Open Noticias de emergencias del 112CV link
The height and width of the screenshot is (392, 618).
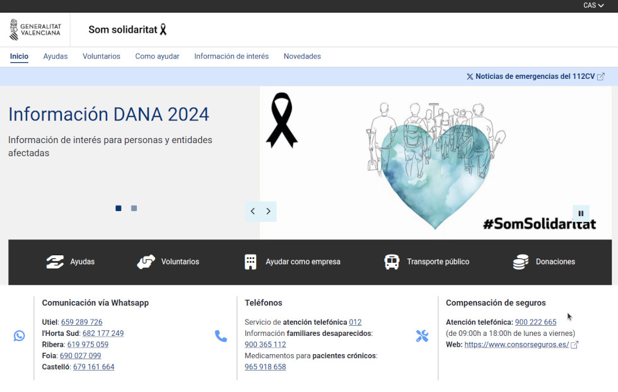535,76
